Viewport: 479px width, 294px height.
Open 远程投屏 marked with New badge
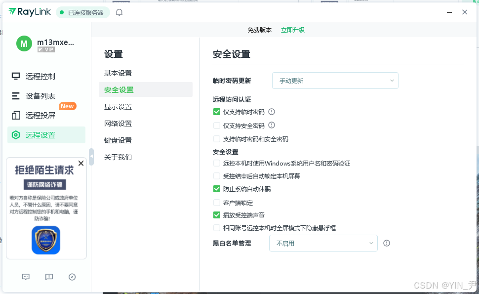coord(35,115)
